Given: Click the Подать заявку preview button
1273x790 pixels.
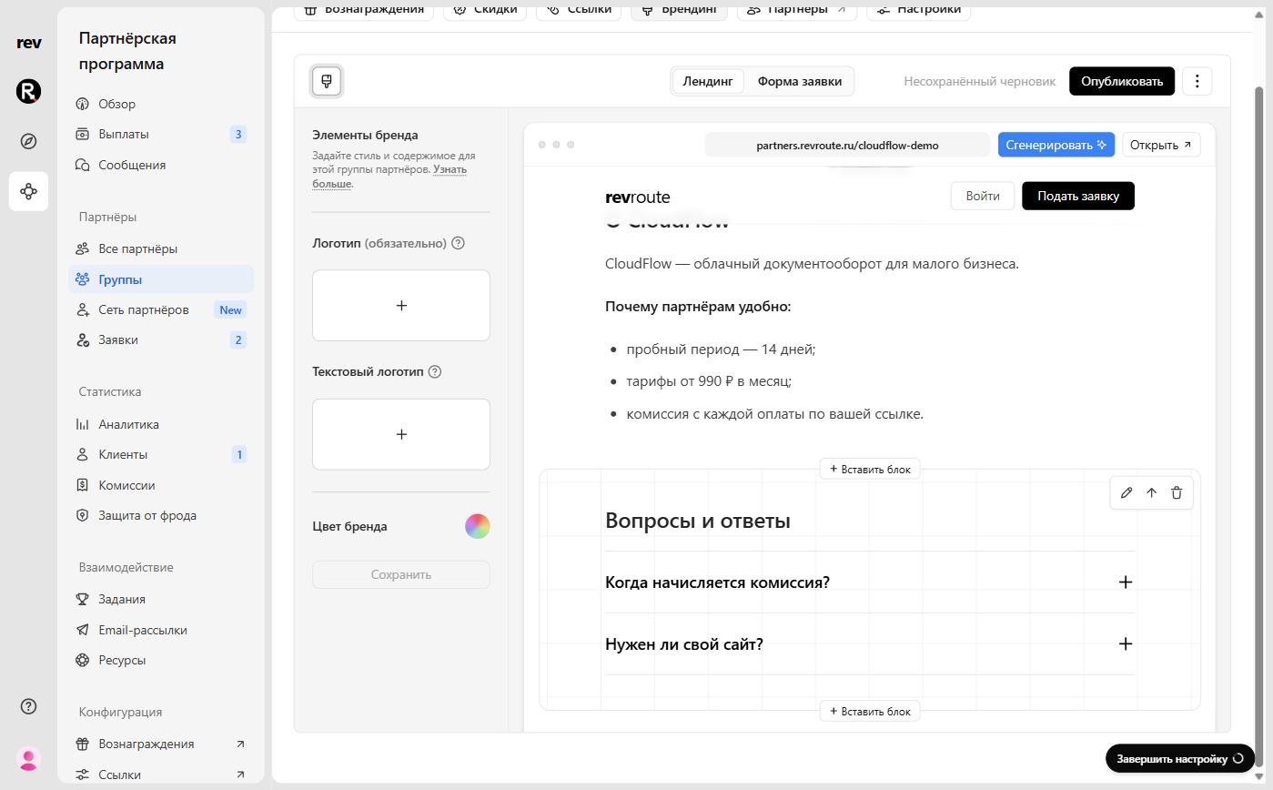Looking at the screenshot, I should click(1078, 196).
